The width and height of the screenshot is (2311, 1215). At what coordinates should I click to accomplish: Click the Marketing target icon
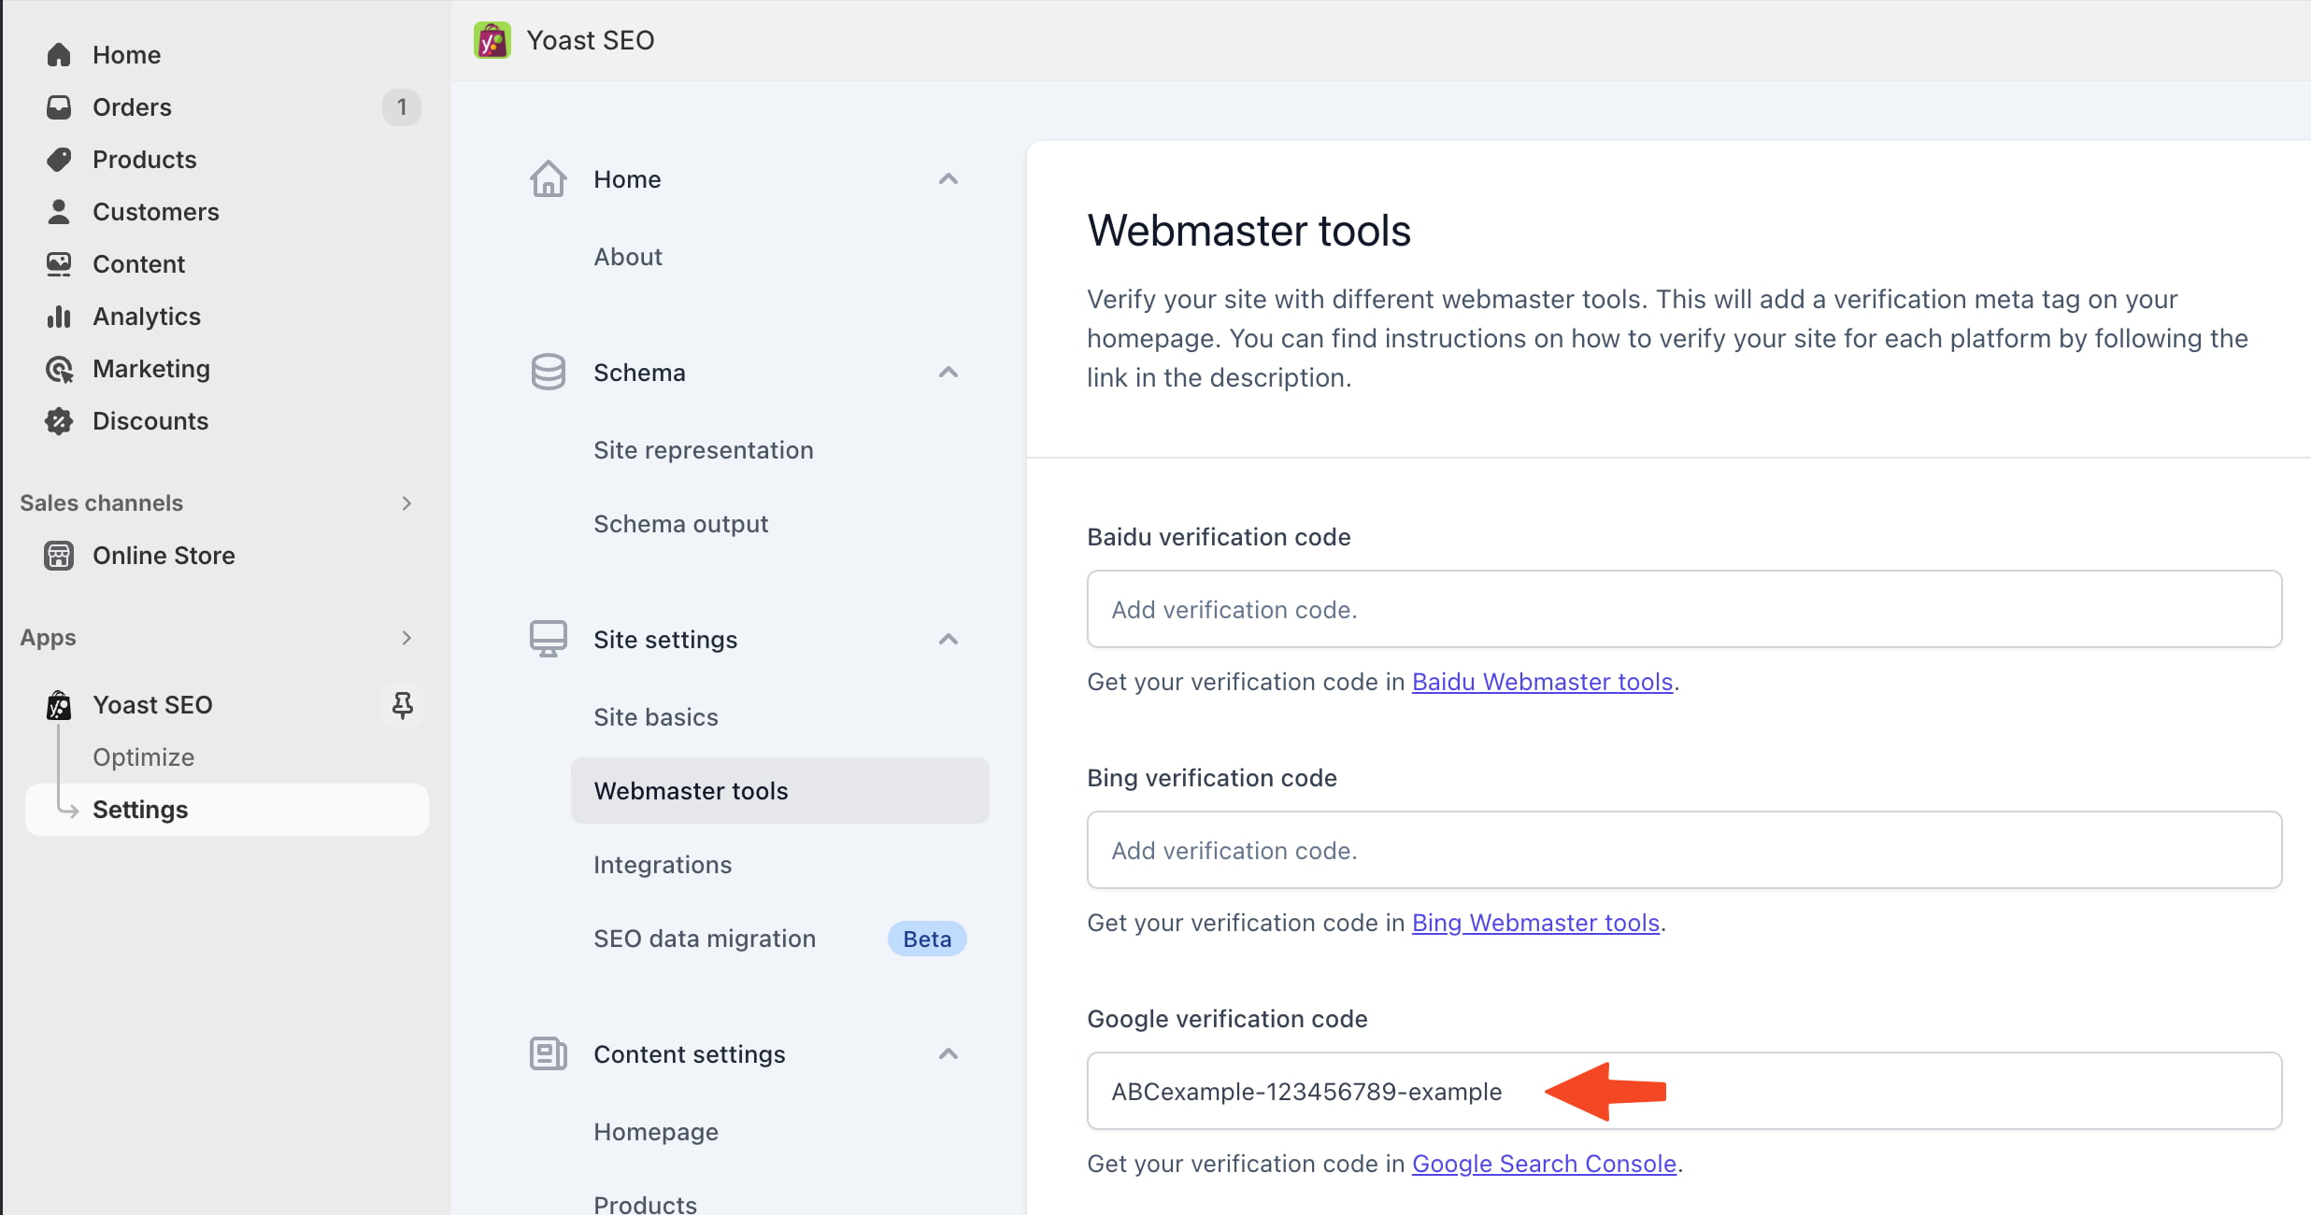tap(59, 369)
